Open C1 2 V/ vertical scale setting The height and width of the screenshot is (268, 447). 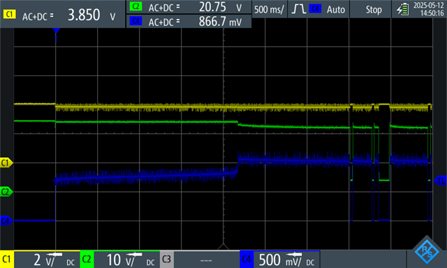(x=47, y=260)
